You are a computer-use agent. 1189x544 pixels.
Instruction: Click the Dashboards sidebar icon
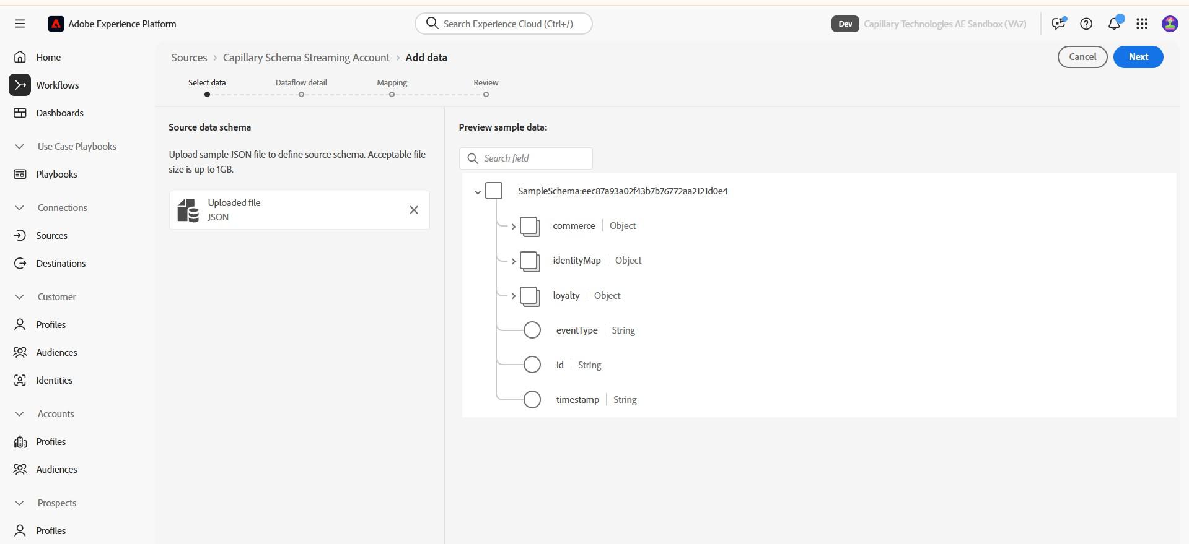[20, 113]
